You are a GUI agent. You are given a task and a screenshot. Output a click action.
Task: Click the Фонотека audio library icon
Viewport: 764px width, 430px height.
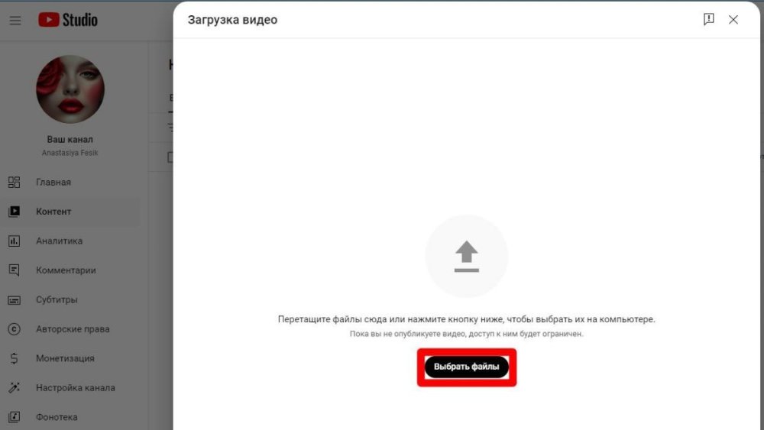14,417
